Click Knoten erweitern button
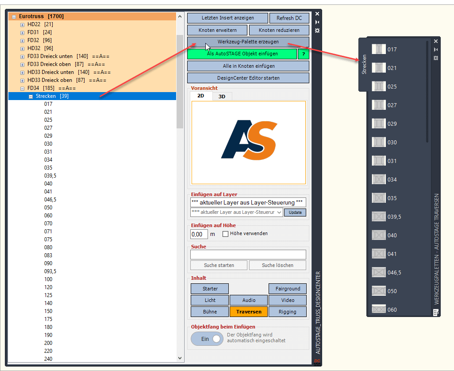This screenshot has height=371, width=454. click(x=217, y=30)
